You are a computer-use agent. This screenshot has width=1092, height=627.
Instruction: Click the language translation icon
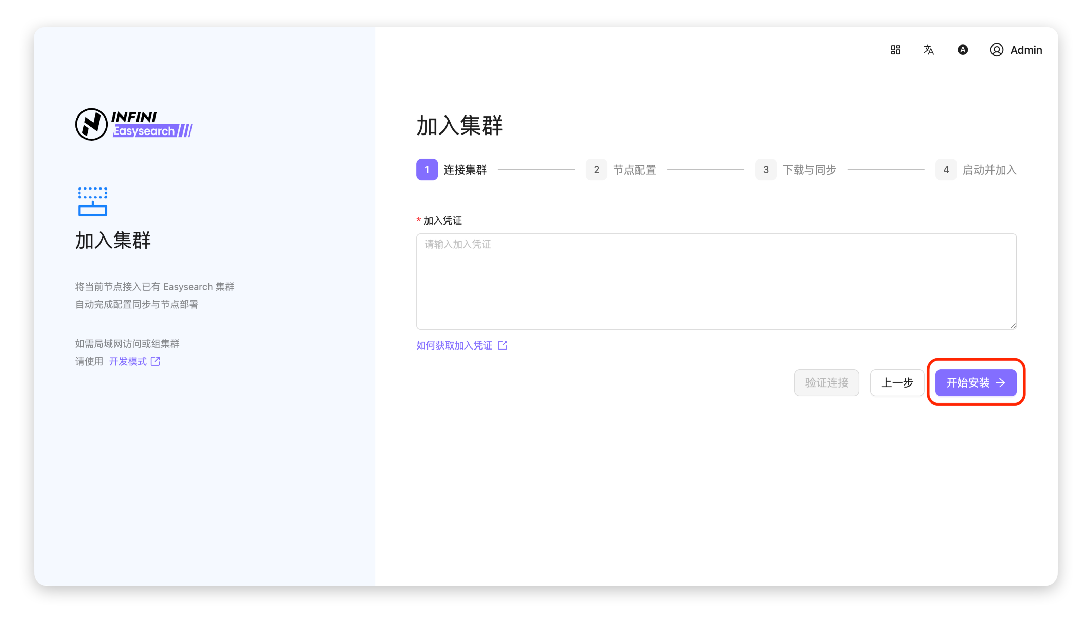[928, 50]
